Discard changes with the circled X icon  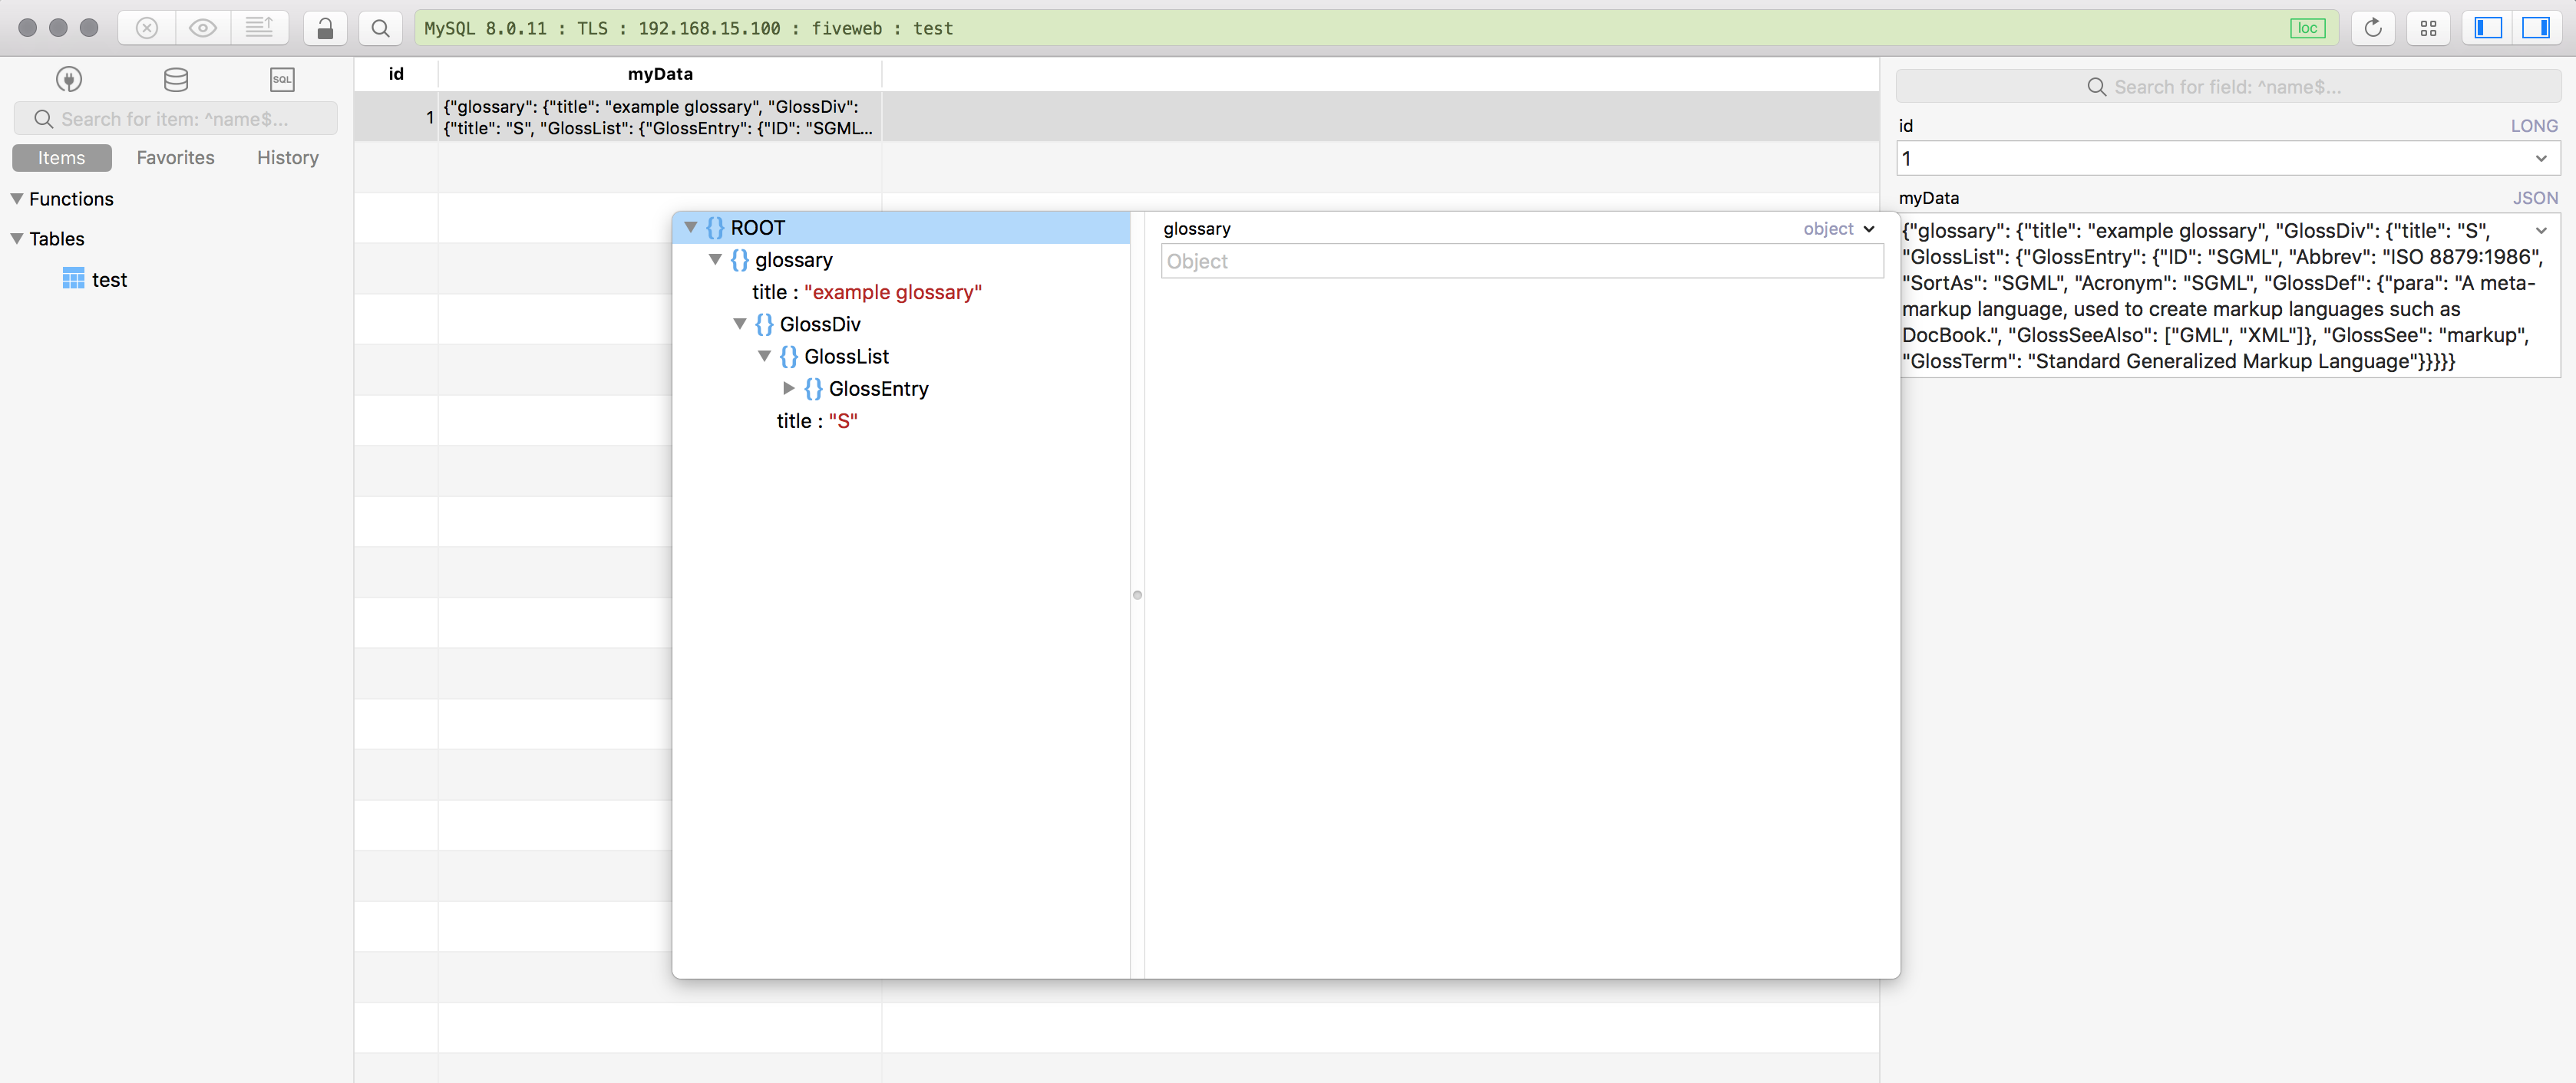click(x=147, y=28)
